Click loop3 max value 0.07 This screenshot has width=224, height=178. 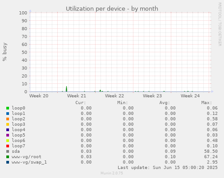coord(212,124)
